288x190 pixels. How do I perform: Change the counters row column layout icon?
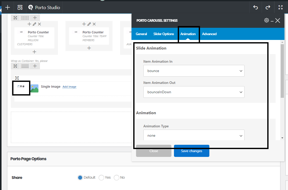(25, 18)
